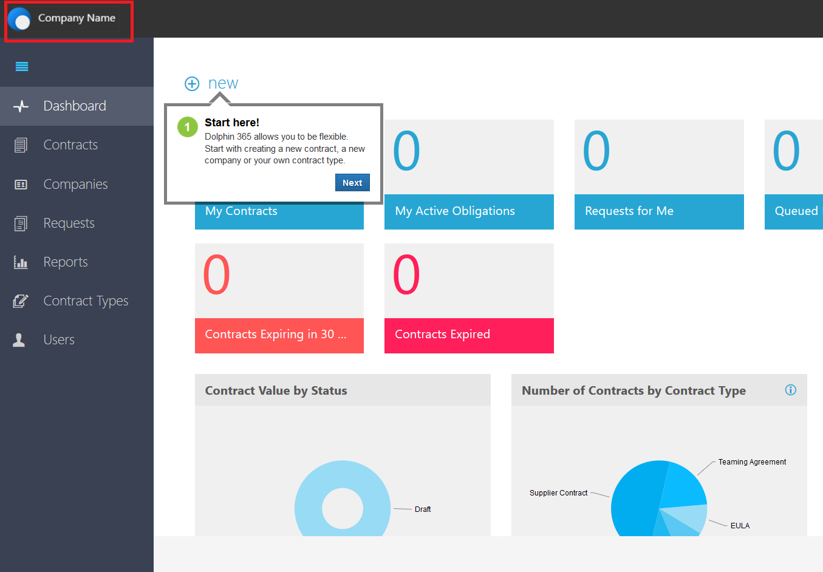Click the Dashboard pulse icon
The height and width of the screenshot is (572, 823).
click(21, 106)
